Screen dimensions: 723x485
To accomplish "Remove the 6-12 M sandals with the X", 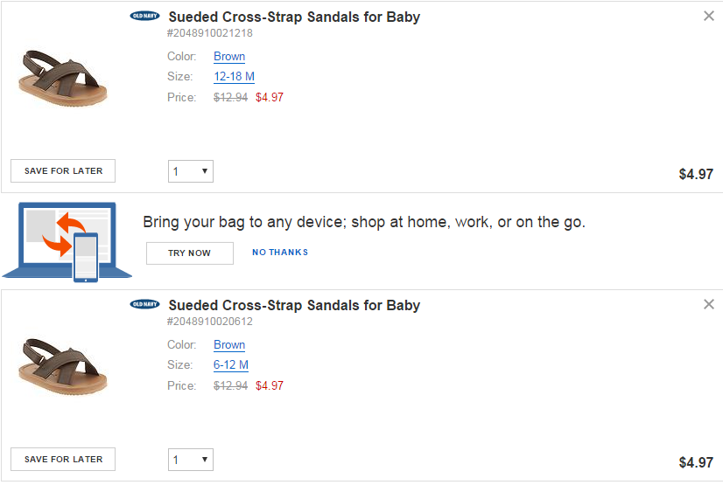I will pos(709,304).
